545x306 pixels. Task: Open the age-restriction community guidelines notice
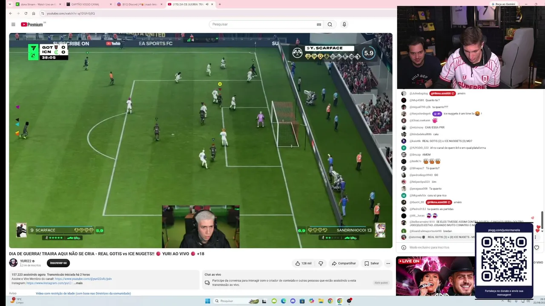coord(83,293)
